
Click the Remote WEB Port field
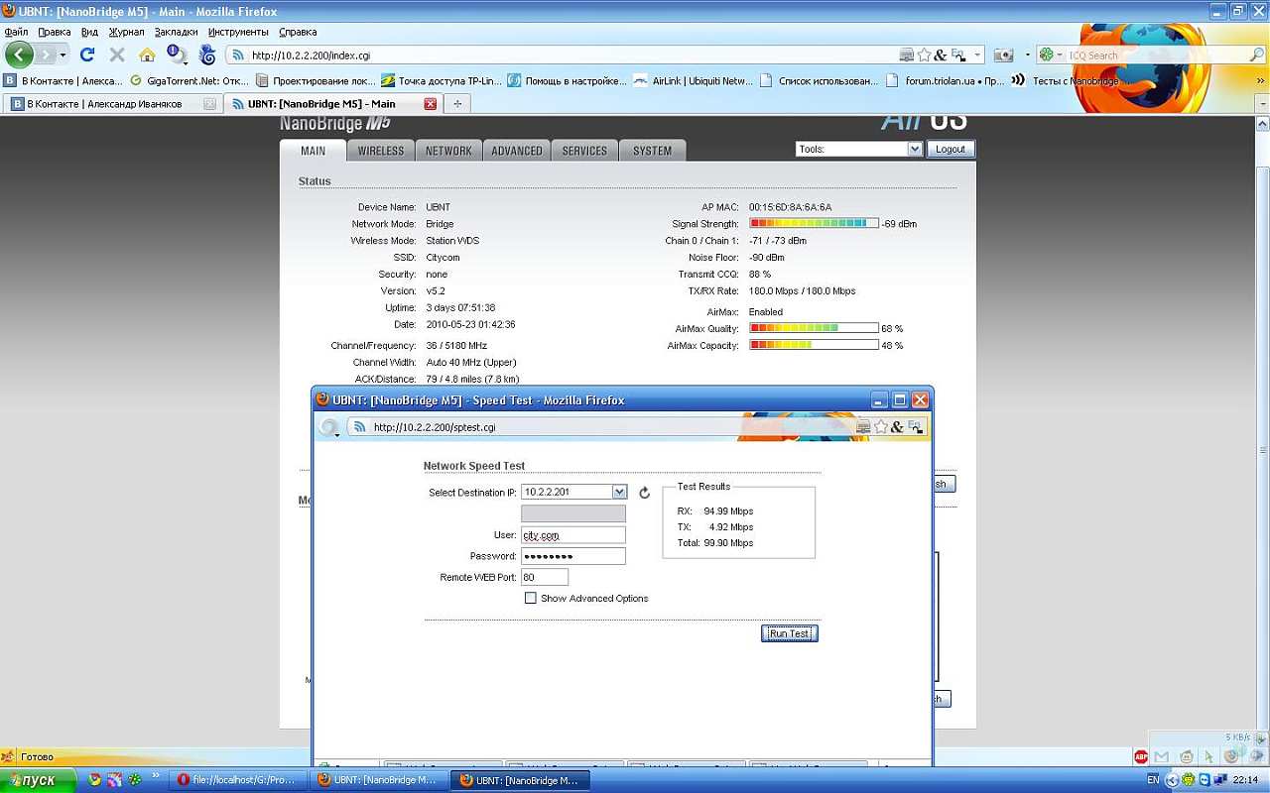tap(545, 577)
